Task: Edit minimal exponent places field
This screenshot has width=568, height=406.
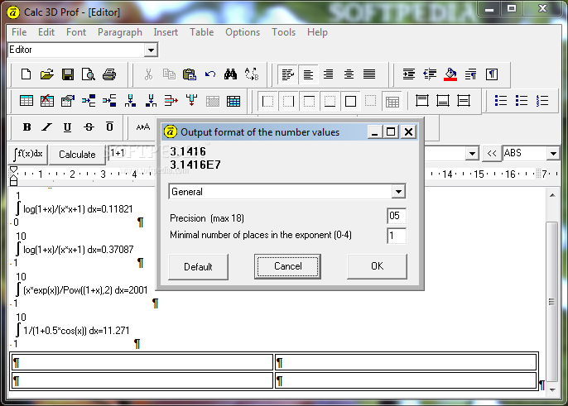Action: point(397,236)
